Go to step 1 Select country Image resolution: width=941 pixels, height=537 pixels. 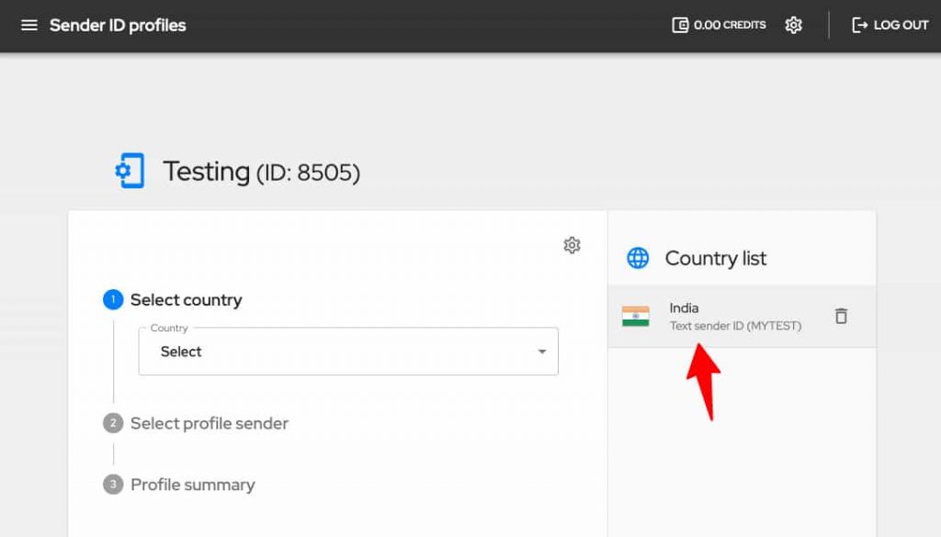(x=173, y=299)
